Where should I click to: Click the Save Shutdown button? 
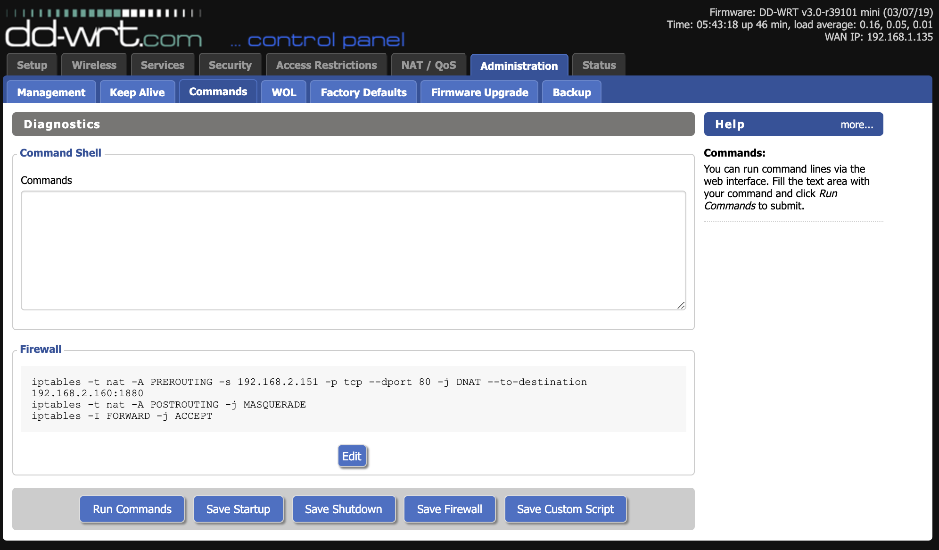click(x=344, y=509)
